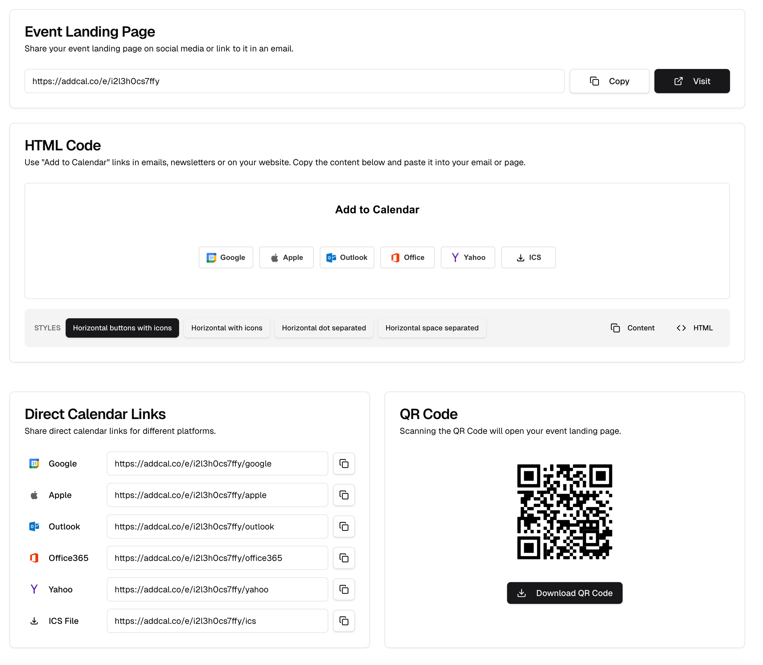763x665 pixels.
Task: Click the Google button in Add to Calendar preview
Action: (x=226, y=257)
